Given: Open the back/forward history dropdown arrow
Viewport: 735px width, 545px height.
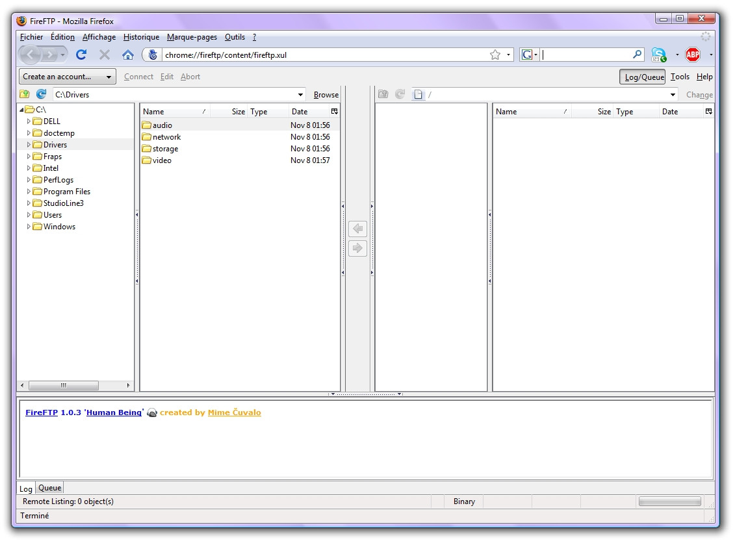Looking at the screenshot, I should pos(62,55).
